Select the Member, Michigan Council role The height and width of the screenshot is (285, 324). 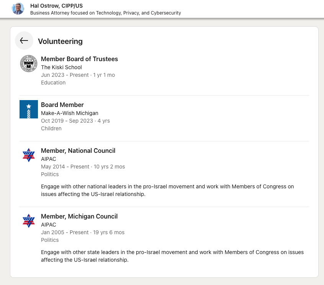coord(79,216)
